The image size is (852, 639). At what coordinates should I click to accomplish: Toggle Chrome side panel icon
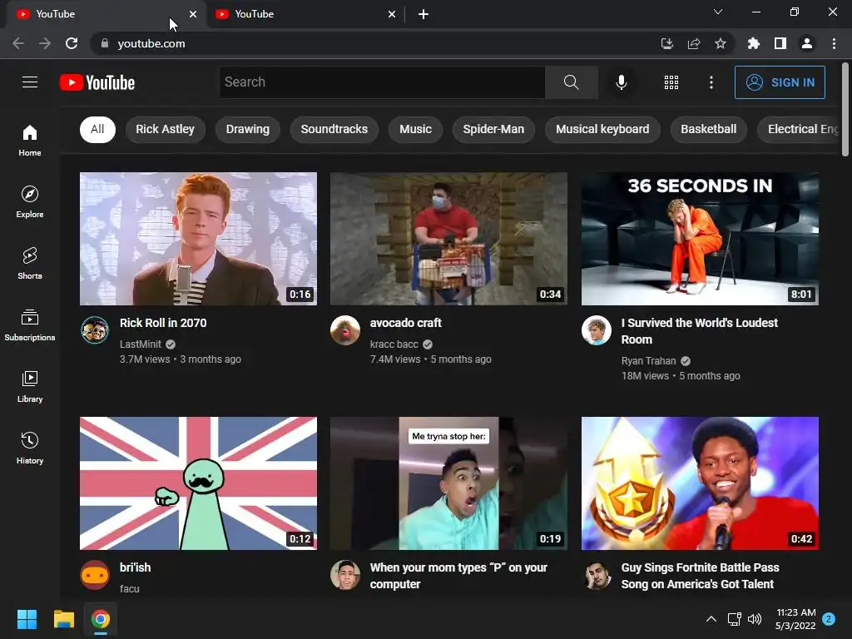[780, 43]
